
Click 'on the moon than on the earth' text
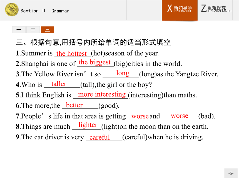(164, 127)
